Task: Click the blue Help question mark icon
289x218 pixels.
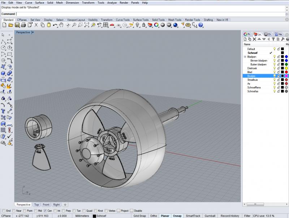Action: click(x=201, y=25)
